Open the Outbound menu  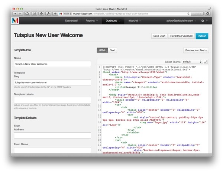click(113, 21)
